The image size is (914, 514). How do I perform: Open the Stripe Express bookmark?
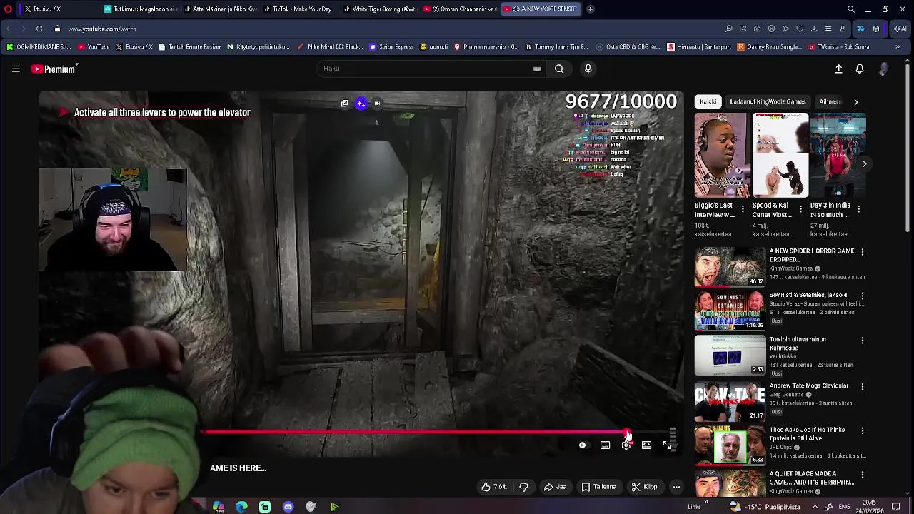[x=391, y=47]
